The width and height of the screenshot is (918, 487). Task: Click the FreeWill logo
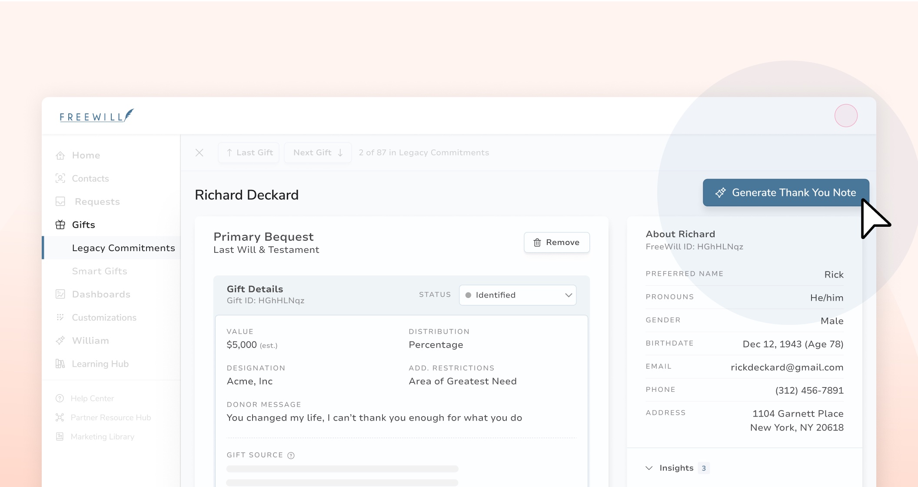(x=97, y=116)
